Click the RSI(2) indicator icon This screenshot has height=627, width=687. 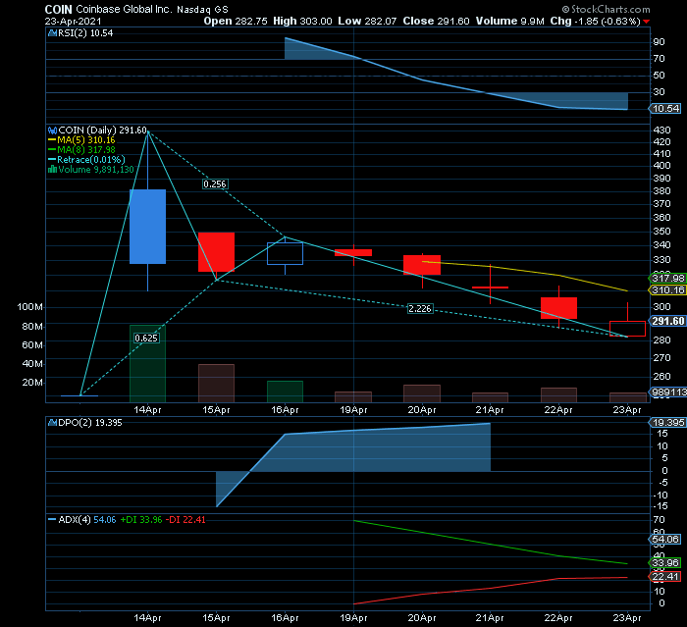[52, 33]
